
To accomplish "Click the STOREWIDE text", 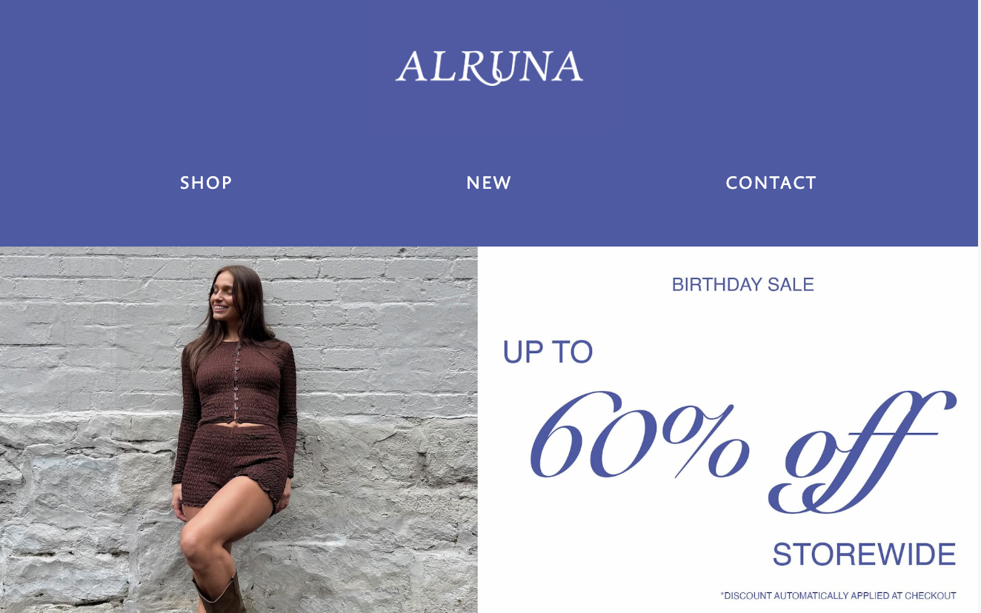I will [x=864, y=555].
